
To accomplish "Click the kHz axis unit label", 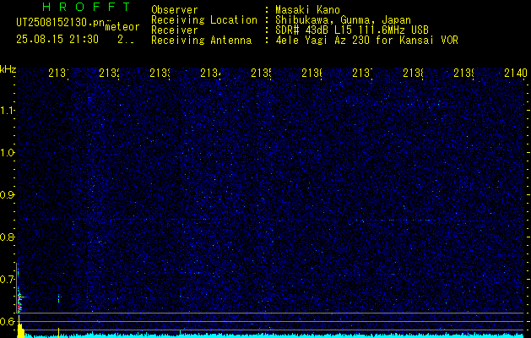I will click(x=8, y=70).
